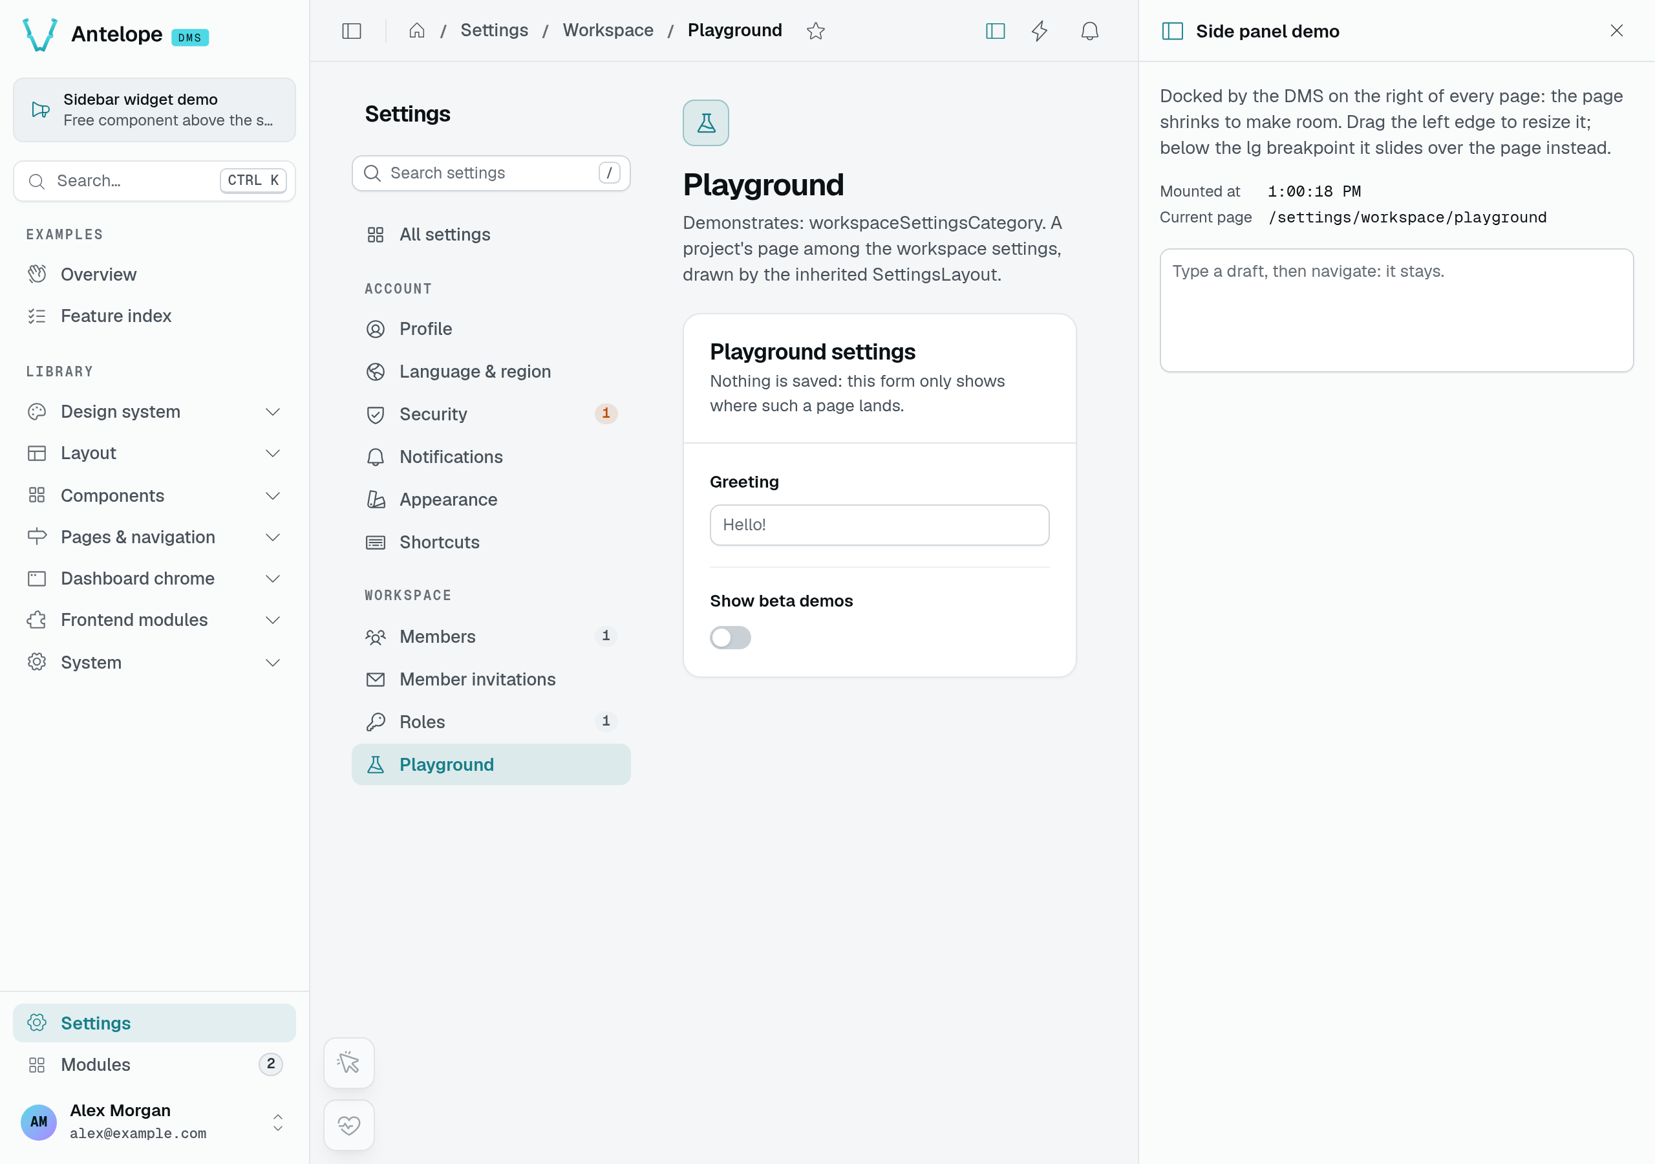The image size is (1655, 1164).
Task: Click the draft text area in side panel
Action: pyautogui.click(x=1396, y=310)
